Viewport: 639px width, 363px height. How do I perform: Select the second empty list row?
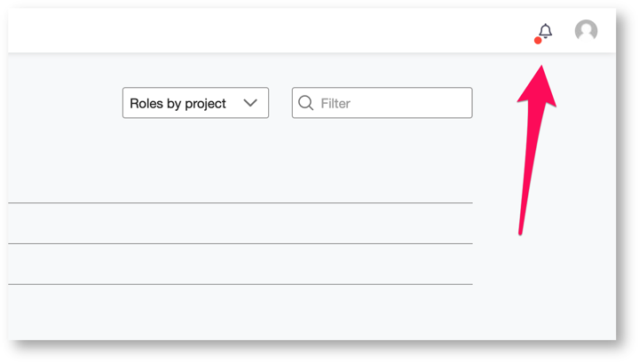(241, 264)
